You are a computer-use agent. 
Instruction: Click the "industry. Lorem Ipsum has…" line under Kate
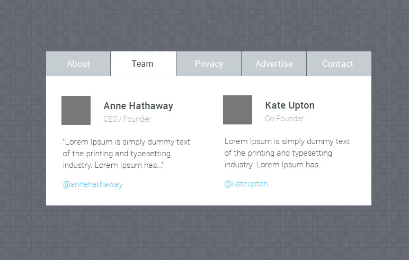(274, 165)
